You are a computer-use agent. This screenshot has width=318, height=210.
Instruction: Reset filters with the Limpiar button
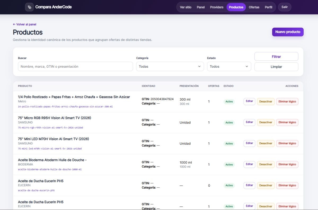[x=276, y=67]
